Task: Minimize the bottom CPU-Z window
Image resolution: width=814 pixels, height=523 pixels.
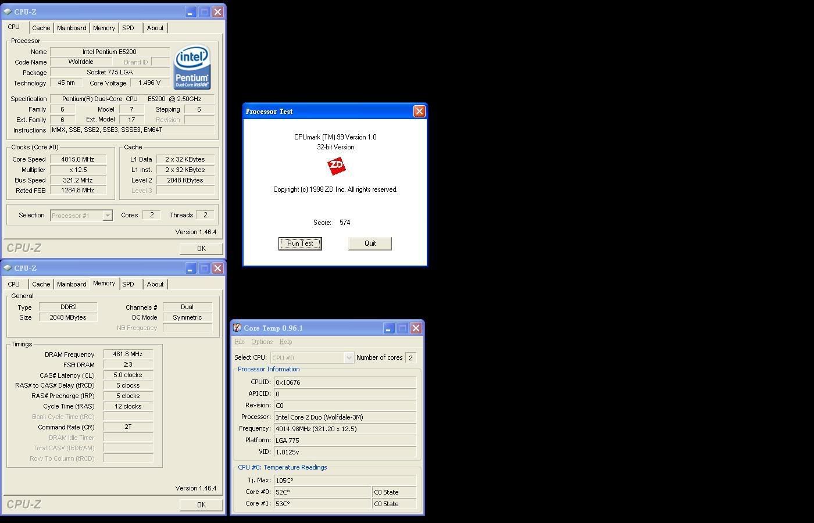Action: click(x=191, y=268)
